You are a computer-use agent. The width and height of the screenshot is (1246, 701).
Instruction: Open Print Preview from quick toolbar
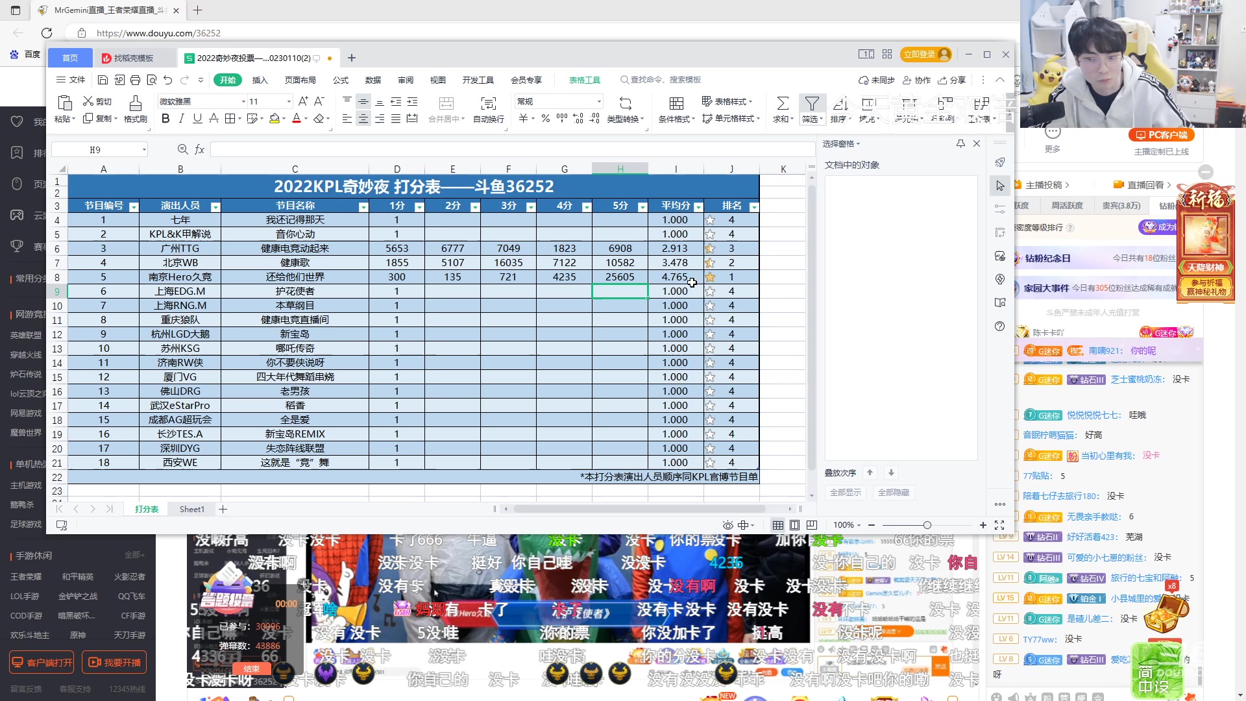(x=152, y=80)
